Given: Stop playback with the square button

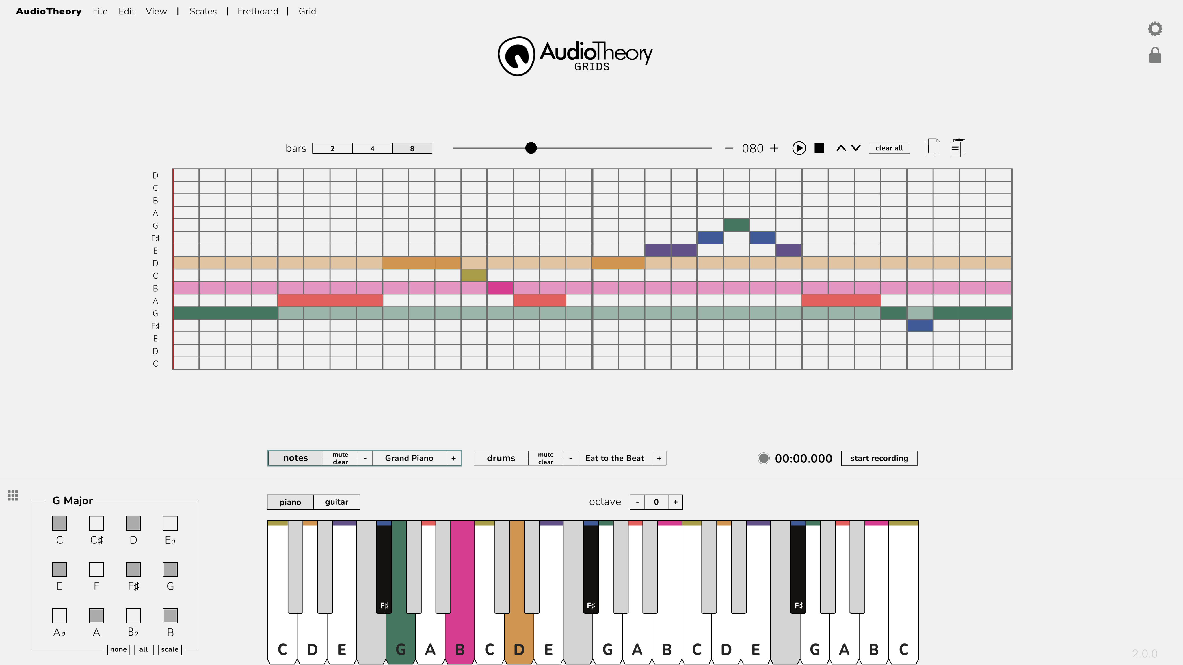Looking at the screenshot, I should pyautogui.click(x=819, y=148).
